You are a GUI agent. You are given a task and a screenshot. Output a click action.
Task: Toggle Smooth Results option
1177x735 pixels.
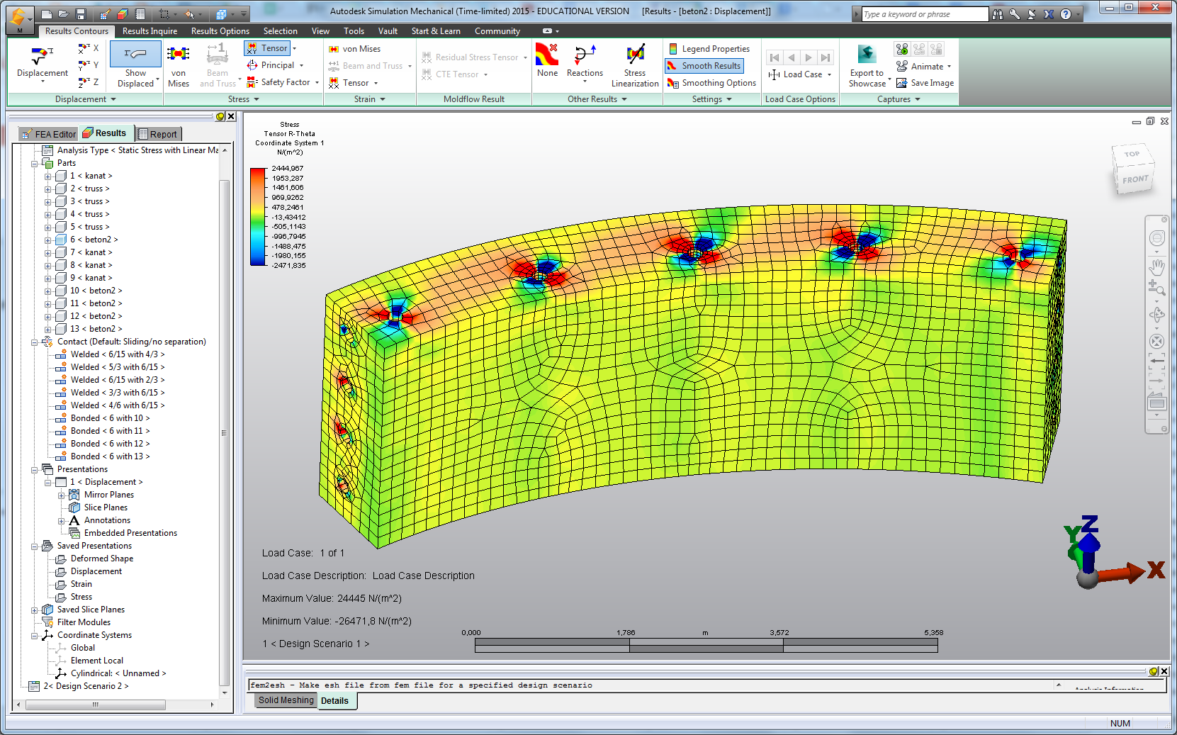point(704,66)
